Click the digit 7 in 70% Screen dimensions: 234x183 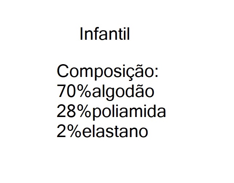pyautogui.click(x=62, y=92)
